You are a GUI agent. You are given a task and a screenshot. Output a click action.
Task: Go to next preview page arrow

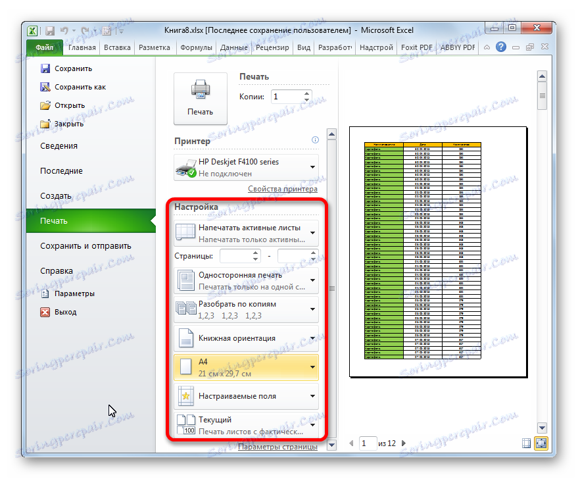pyautogui.click(x=404, y=443)
